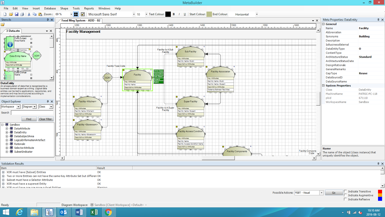
Task: Apply italic text formatting
Action: [x=179, y=14]
